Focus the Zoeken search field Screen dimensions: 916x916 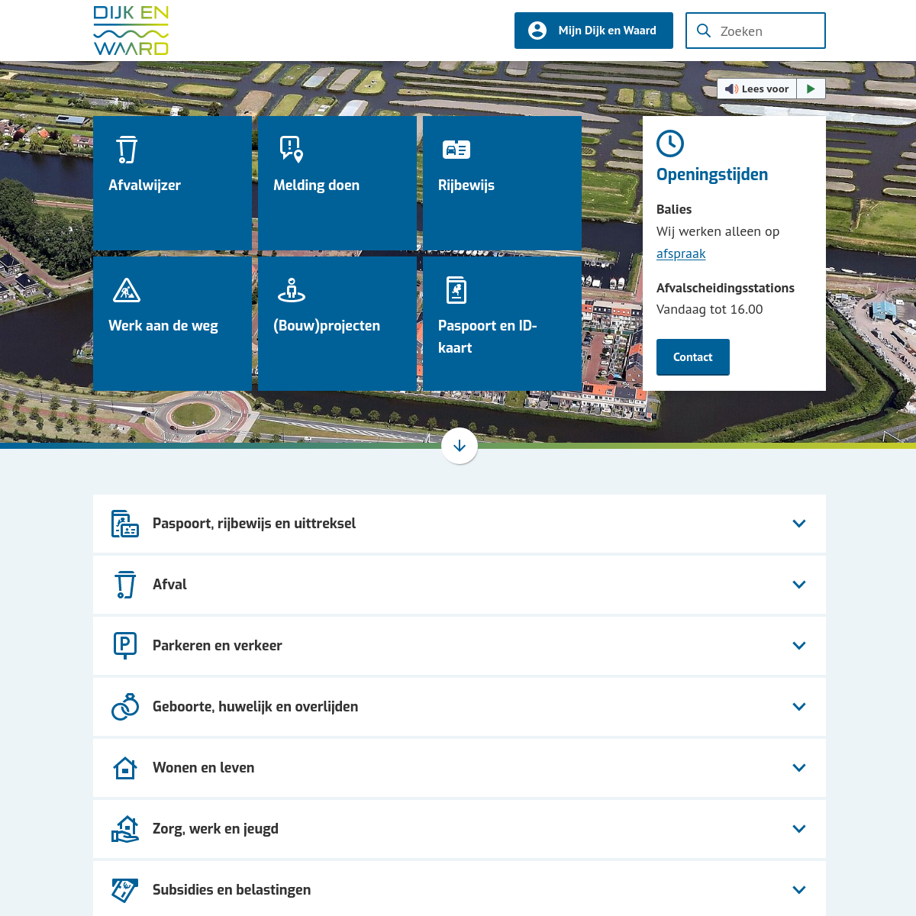tap(756, 31)
